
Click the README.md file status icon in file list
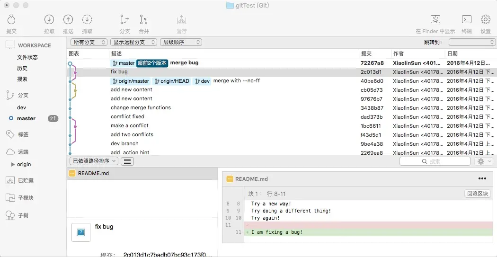coord(72,173)
